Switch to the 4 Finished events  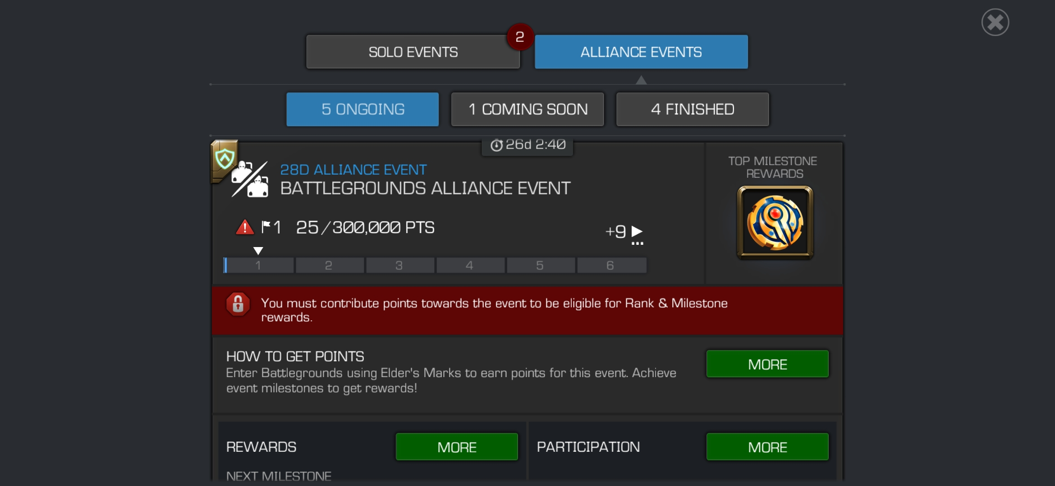[693, 109]
